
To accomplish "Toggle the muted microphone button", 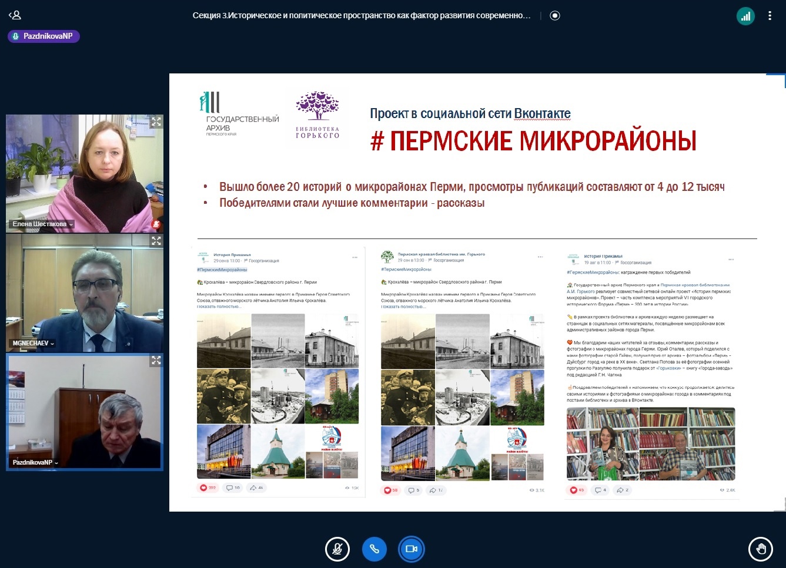I will coord(337,549).
